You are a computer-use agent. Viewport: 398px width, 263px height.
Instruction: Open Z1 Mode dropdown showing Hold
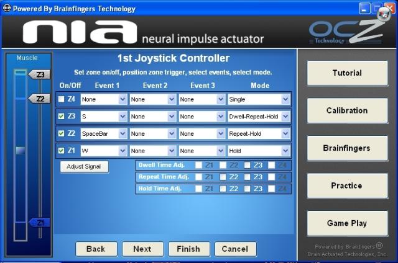pyautogui.click(x=259, y=151)
